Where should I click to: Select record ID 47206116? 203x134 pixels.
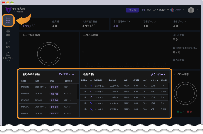click(x=25, y=94)
